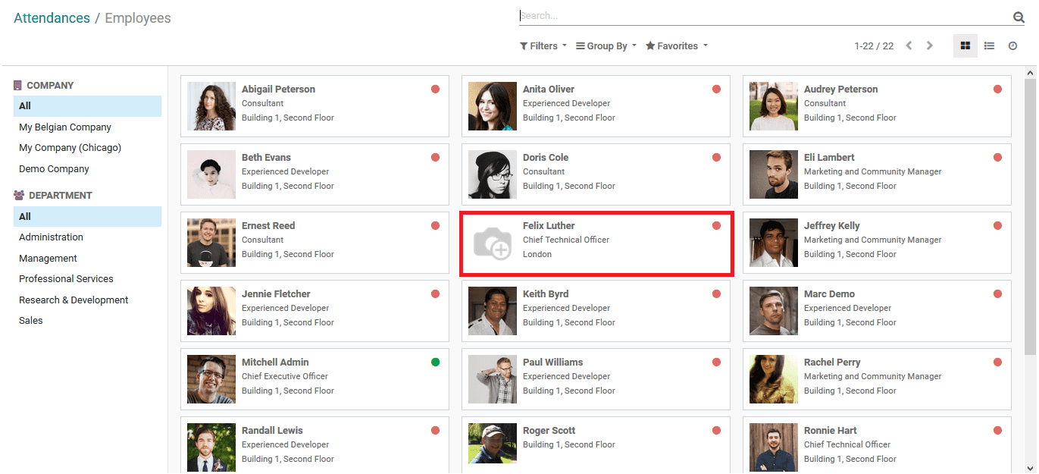
Task: Switch to Activity clock view icon
Action: point(1012,46)
